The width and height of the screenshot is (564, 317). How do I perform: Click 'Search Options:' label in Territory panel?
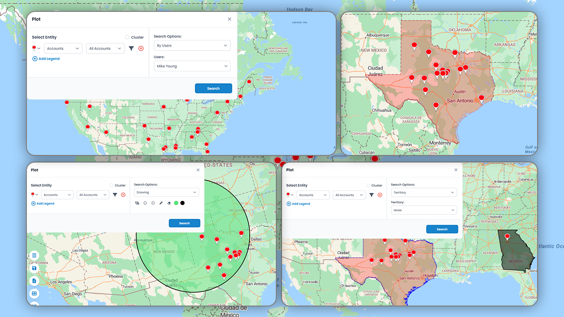pyautogui.click(x=403, y=185)
